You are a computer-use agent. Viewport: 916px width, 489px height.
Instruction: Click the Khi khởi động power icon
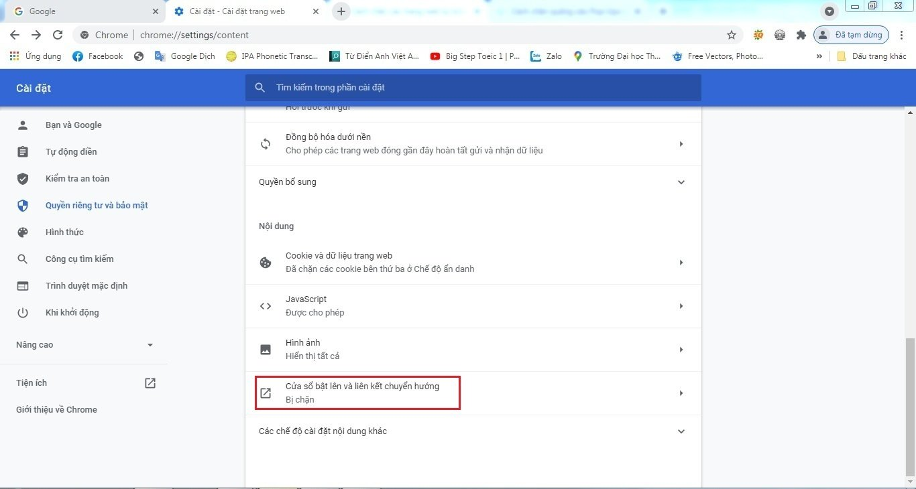point(23,312)
